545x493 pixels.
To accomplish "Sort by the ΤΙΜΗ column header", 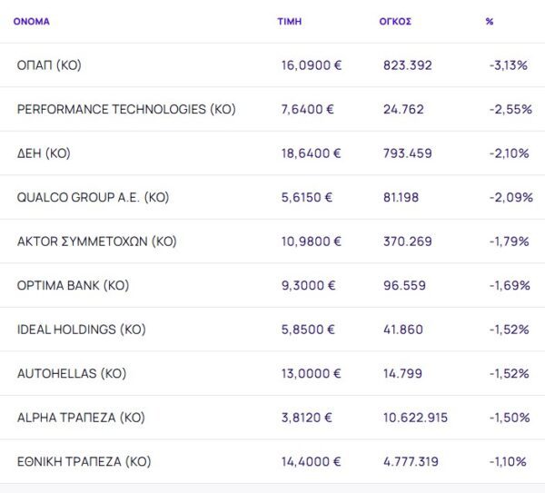I will (x=289, y=21).
